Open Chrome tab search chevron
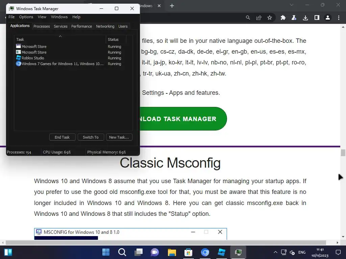This screenshot has width=346, height=259. pos(292,5)
